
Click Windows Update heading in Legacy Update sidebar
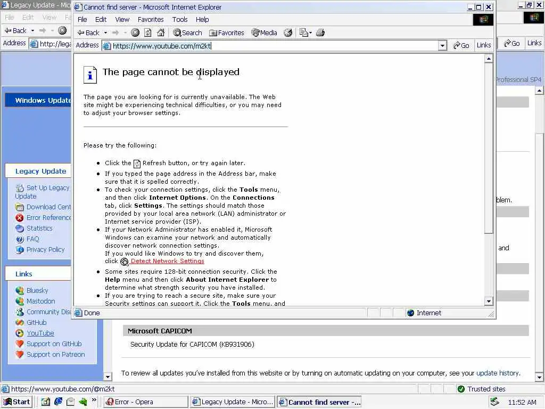pyautogui.click(x=43, y=101)
